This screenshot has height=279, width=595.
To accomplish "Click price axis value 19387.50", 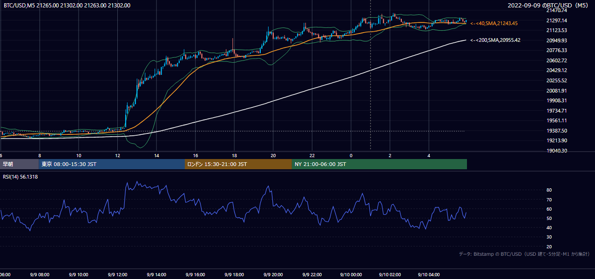I will point(556,131).
